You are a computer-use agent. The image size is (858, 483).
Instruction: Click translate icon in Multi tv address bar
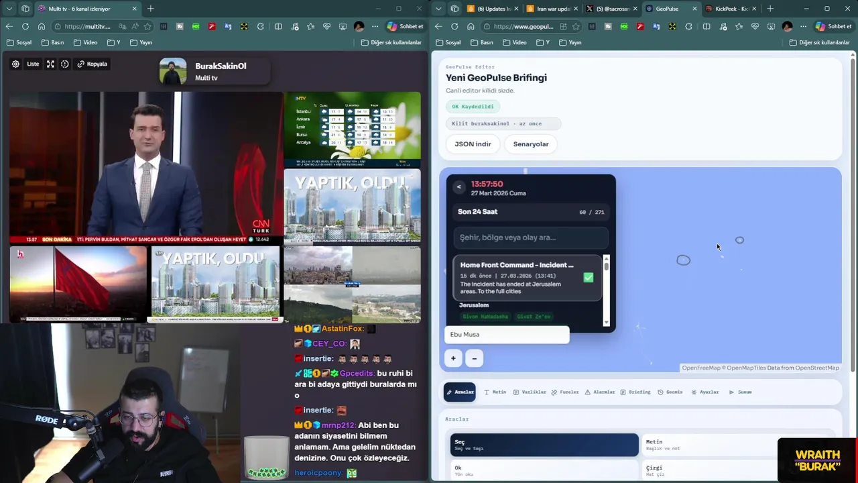pos(122,26)
